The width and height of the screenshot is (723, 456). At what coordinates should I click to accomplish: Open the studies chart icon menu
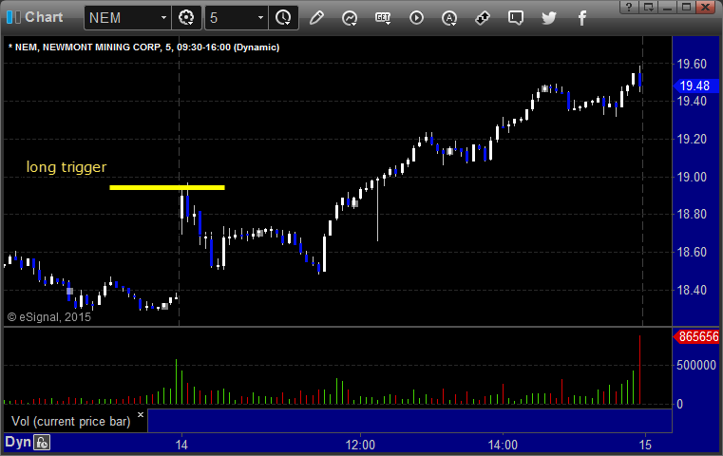350,18
